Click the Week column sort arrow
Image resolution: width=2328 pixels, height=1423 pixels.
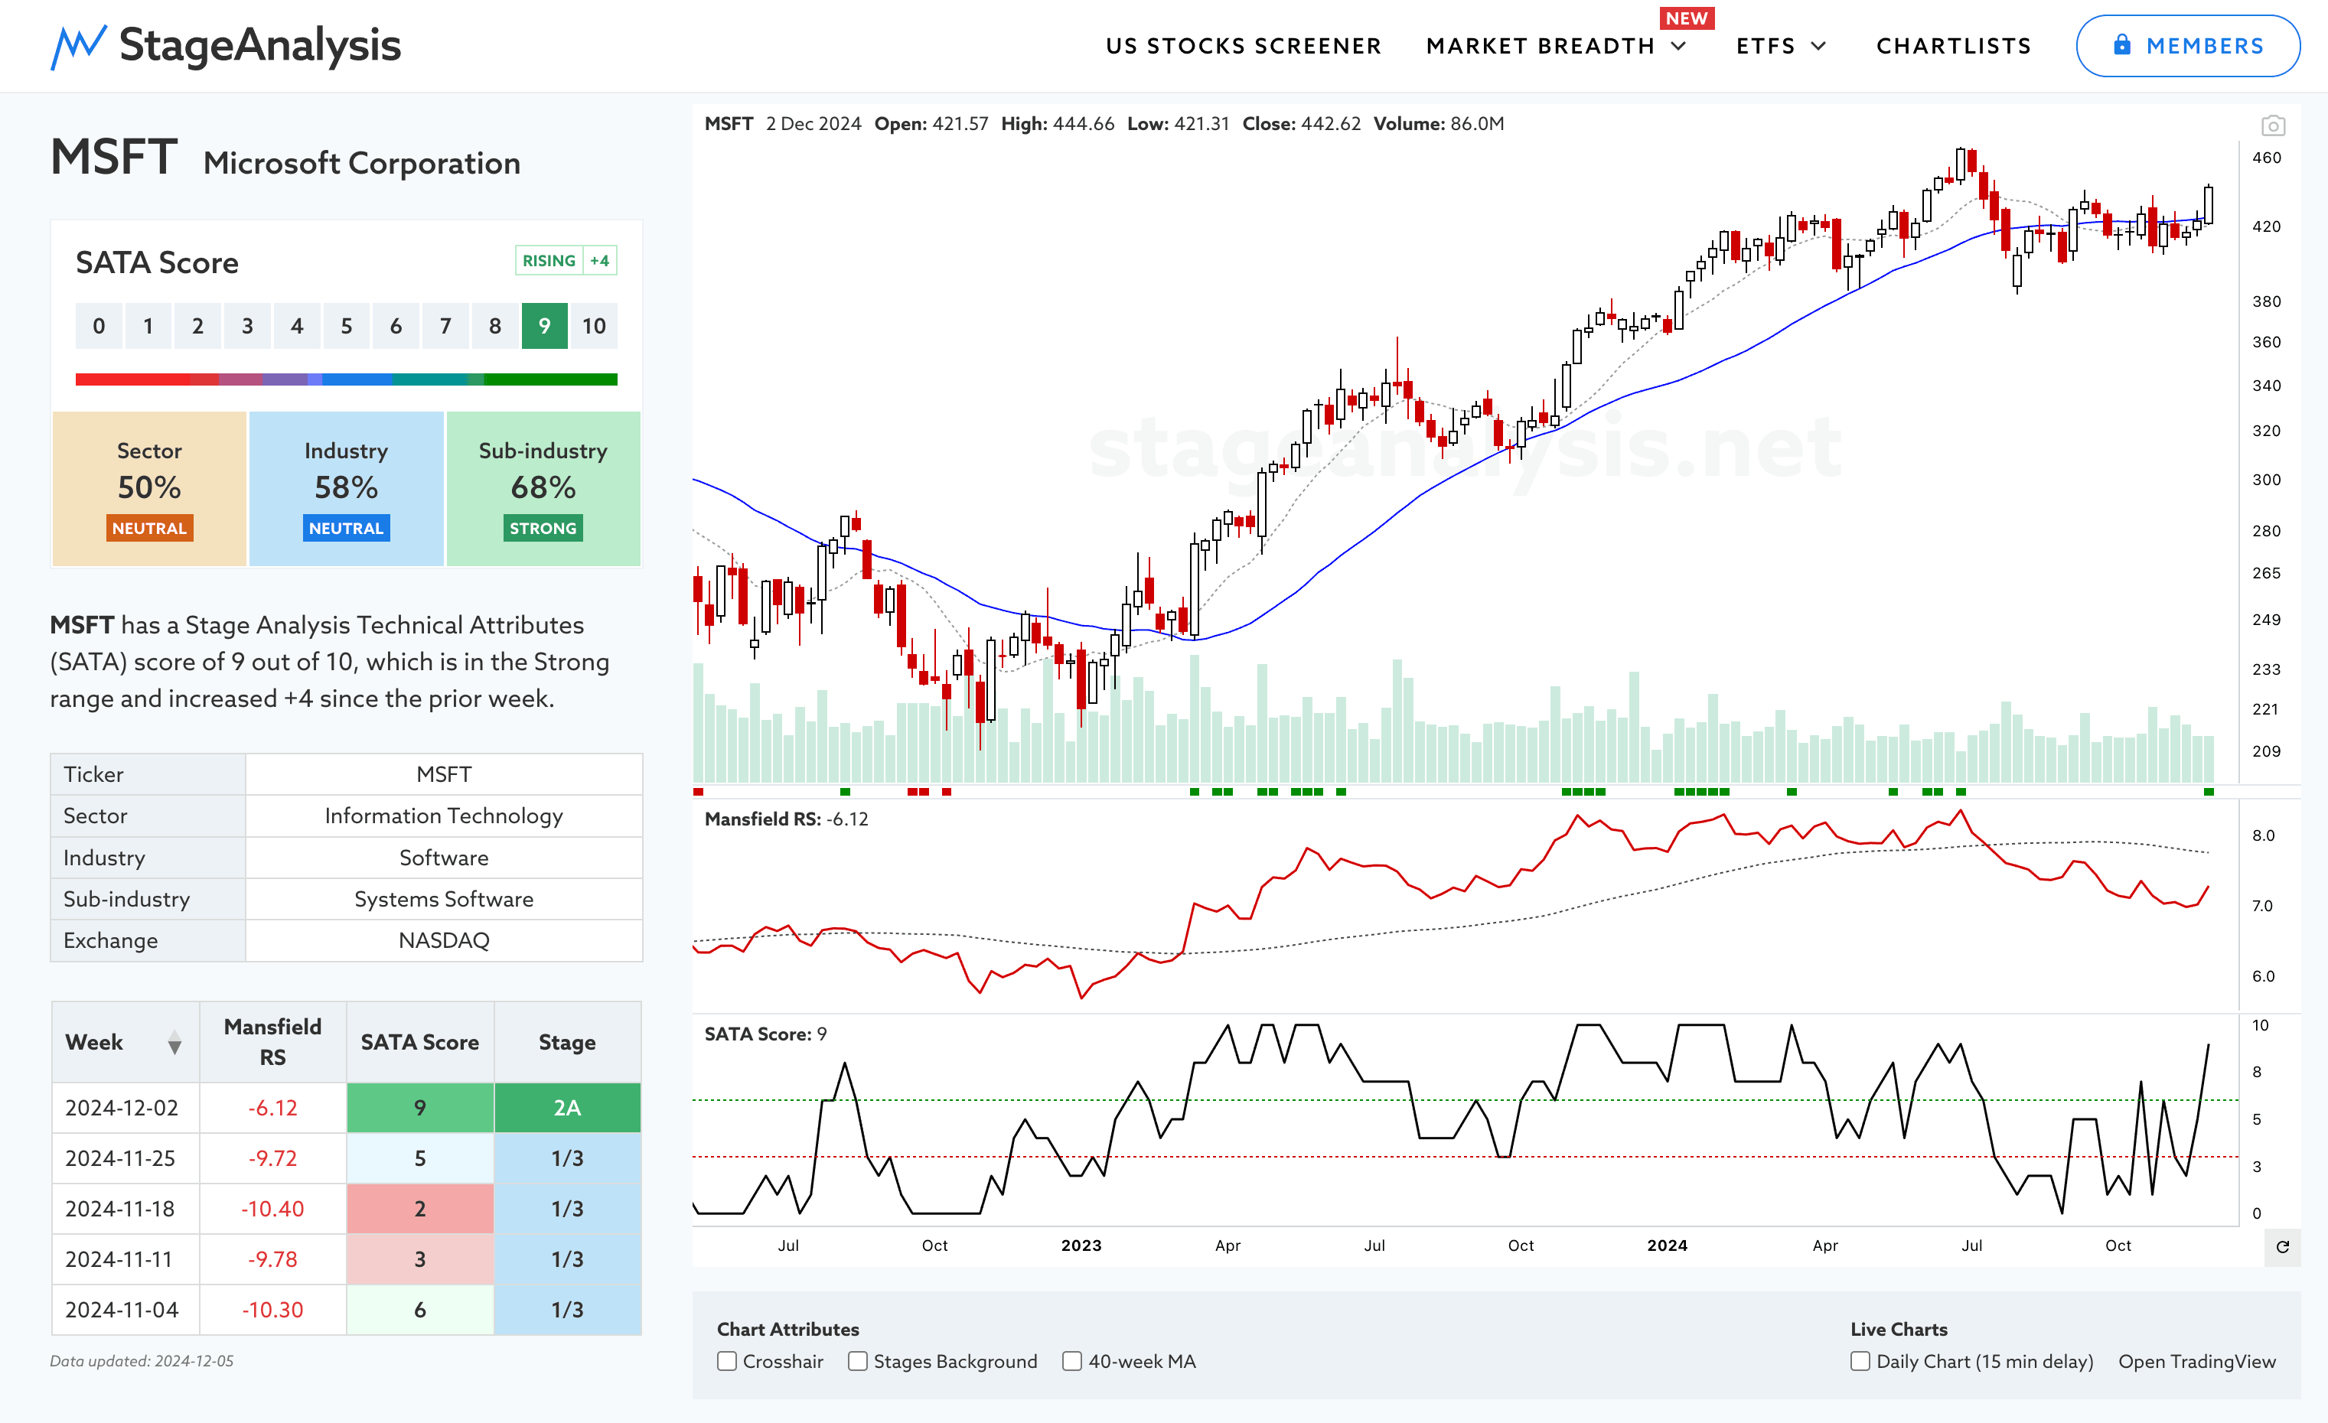pyautogui.click(x=174, y=1044)
